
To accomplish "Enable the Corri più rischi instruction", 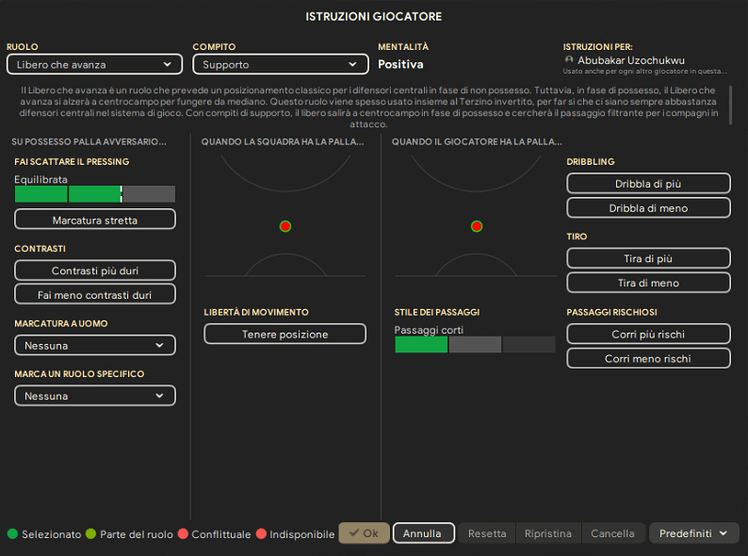I will (x=648, y=335).
